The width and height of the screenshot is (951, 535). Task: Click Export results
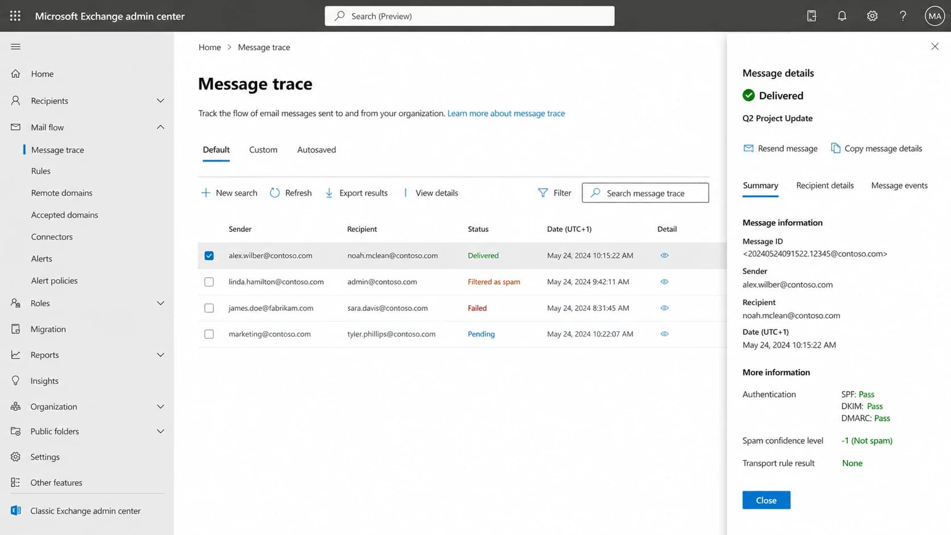[x=357, y=193]
